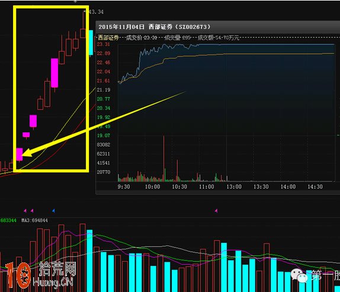Click the 83082 volume axis label
Image resolution: width=340 pixels, height=292 pixels.
click(104, 145)
